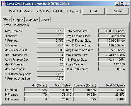Select the Avg I-Frames Dist value 60

(51, 60)
